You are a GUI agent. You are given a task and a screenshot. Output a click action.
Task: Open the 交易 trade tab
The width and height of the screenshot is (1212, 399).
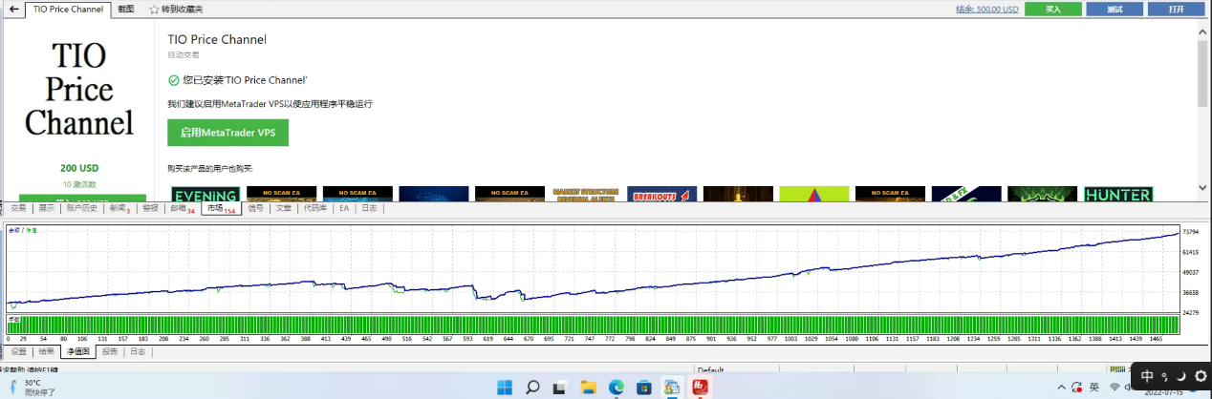coord(19,208)
